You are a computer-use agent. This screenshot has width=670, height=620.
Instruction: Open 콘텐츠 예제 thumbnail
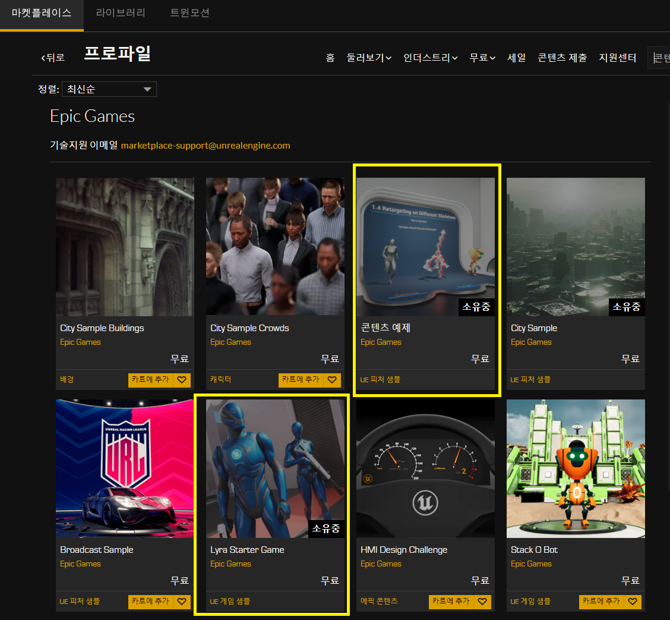point(426,247)
